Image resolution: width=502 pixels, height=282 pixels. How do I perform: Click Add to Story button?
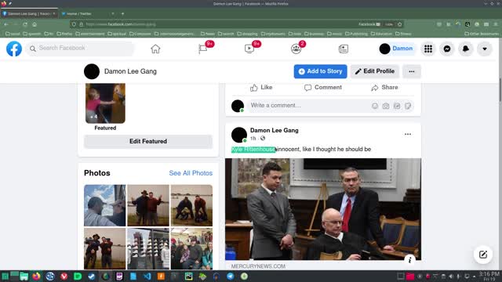pyautogui.click(x=321, y=71)
